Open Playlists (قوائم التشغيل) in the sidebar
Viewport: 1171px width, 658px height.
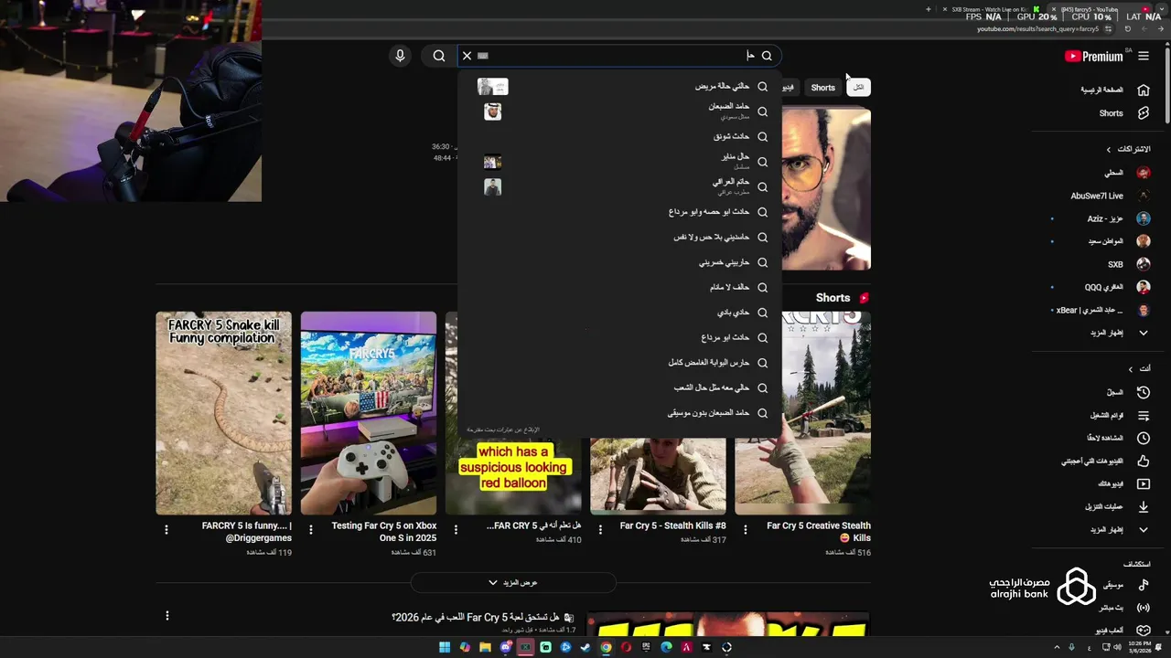click(1119, 415)
